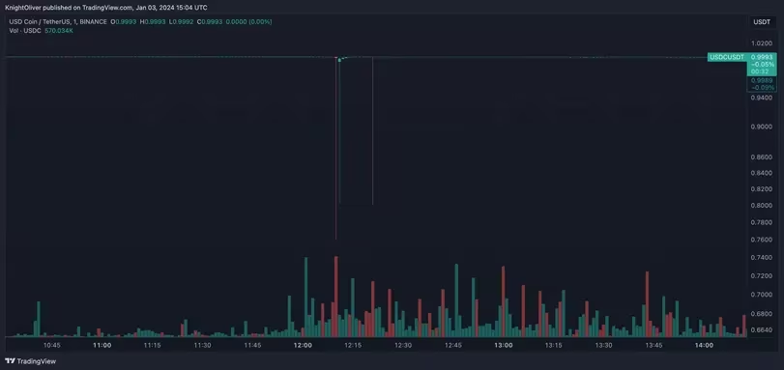This screenshot has height=370, width=784.
Task: Click the KnightOliver published header text
Action: point(106,8)
